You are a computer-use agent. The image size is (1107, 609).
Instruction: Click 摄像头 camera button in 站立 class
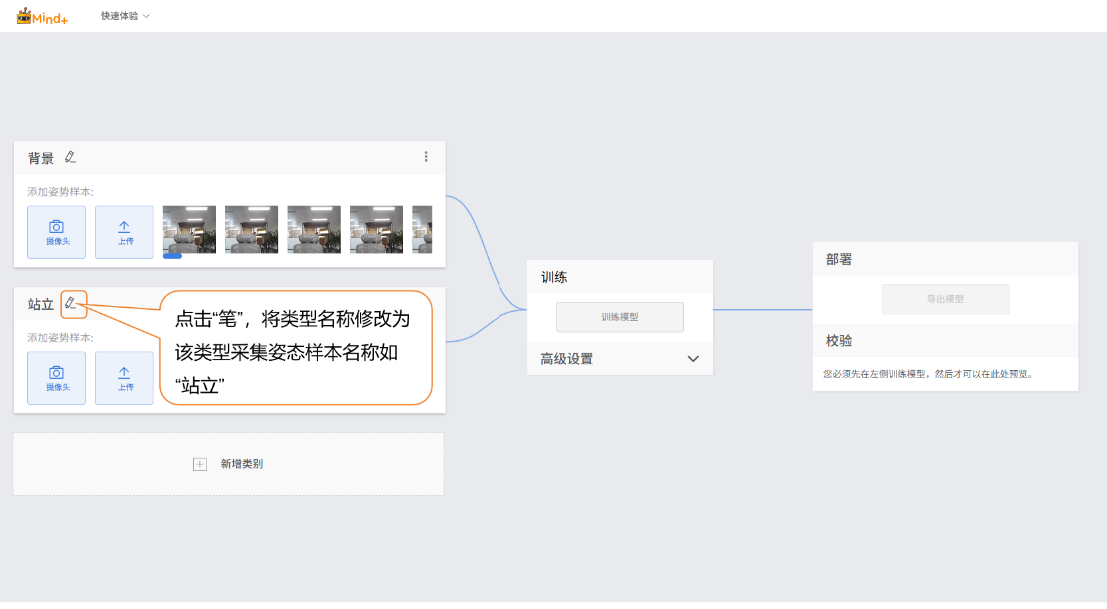56,378
